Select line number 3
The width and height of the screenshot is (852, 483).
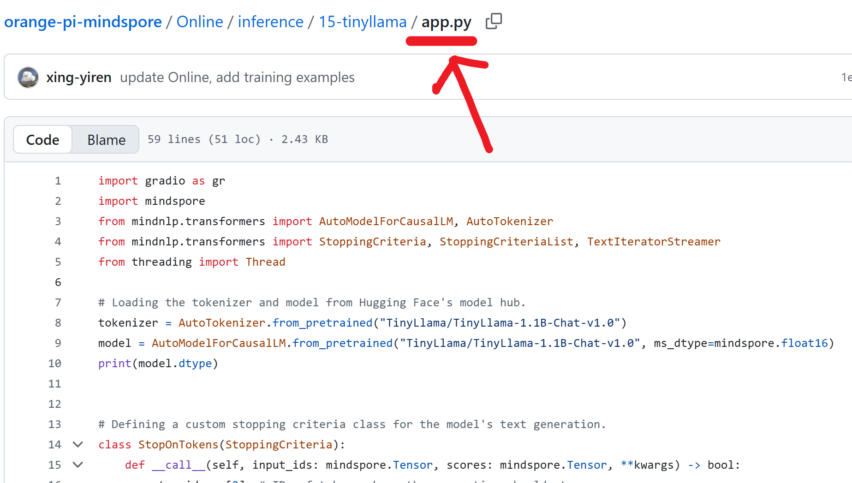coord(58,221)
